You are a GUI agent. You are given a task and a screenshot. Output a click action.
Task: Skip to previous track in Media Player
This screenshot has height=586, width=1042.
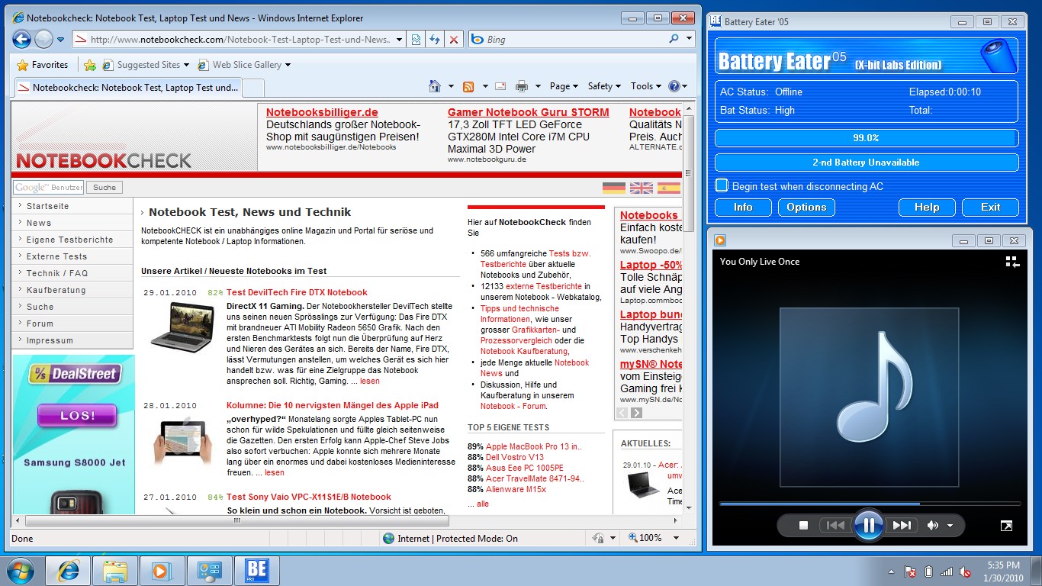coord(835,525)
